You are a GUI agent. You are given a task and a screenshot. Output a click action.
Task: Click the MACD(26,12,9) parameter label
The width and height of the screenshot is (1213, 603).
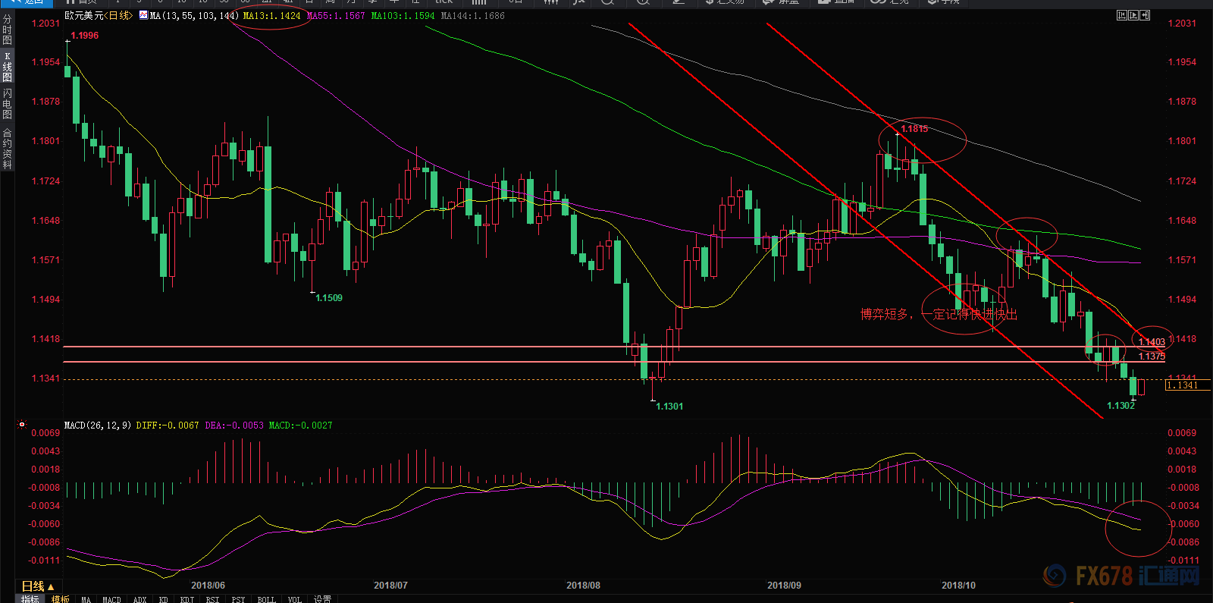pos(98,426)
